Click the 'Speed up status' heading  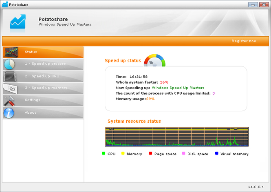tap(123, 60)
